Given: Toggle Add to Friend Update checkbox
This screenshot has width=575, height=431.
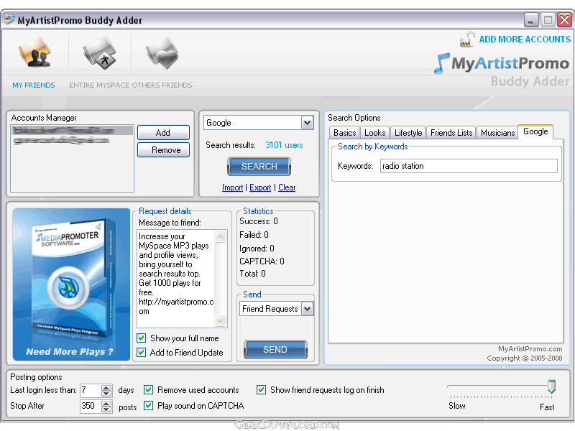Looking at the screenshot, I should tap(141, 353).
